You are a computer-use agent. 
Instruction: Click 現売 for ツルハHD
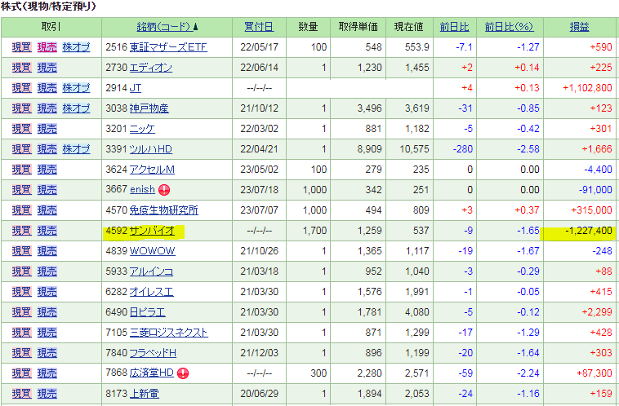click(47, 149)
